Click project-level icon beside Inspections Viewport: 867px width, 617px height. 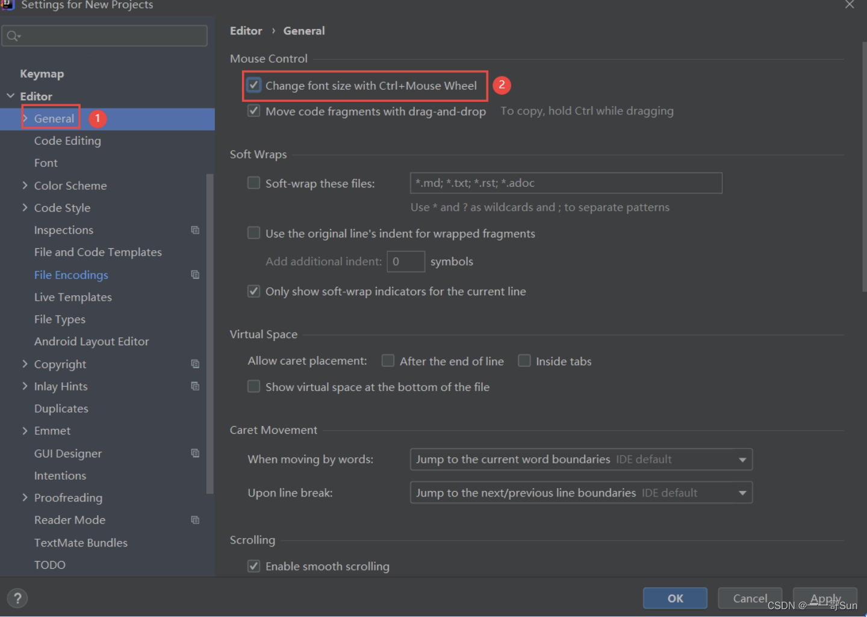(195, 230)
